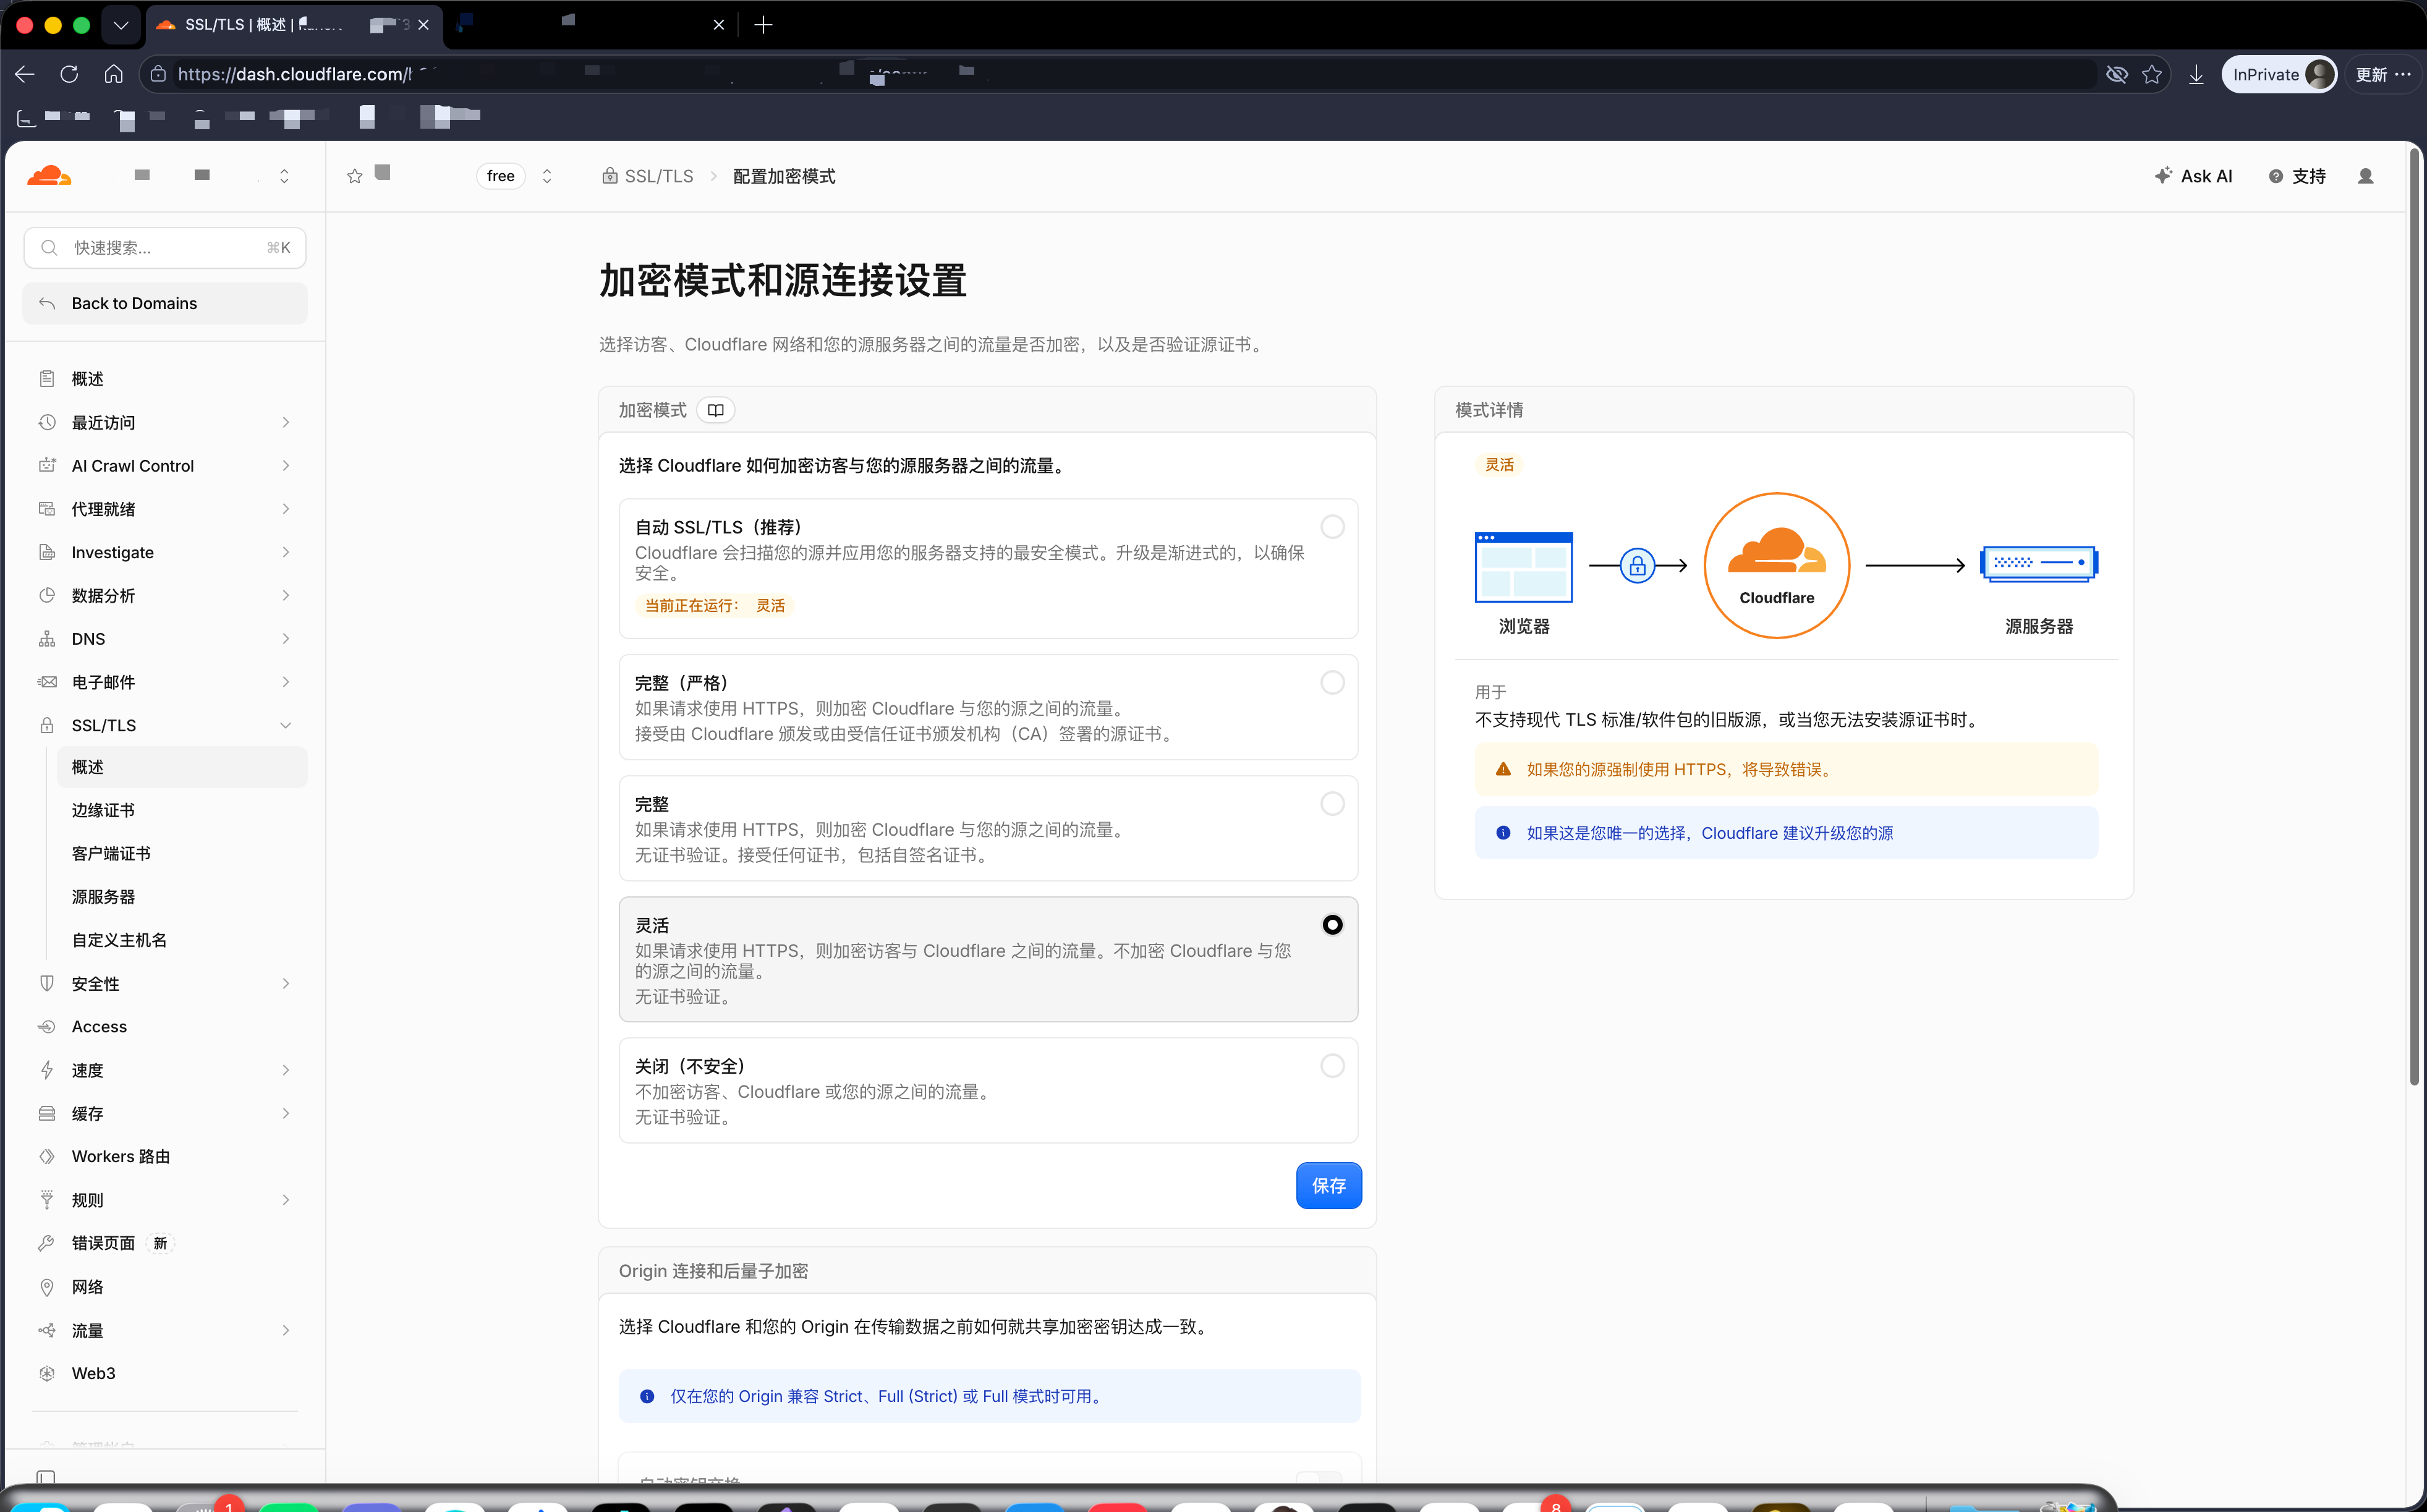Click the Access sidebar icon
Screen dimensions: 2427x1512
pyautogui.click(x=47, y=1027)
